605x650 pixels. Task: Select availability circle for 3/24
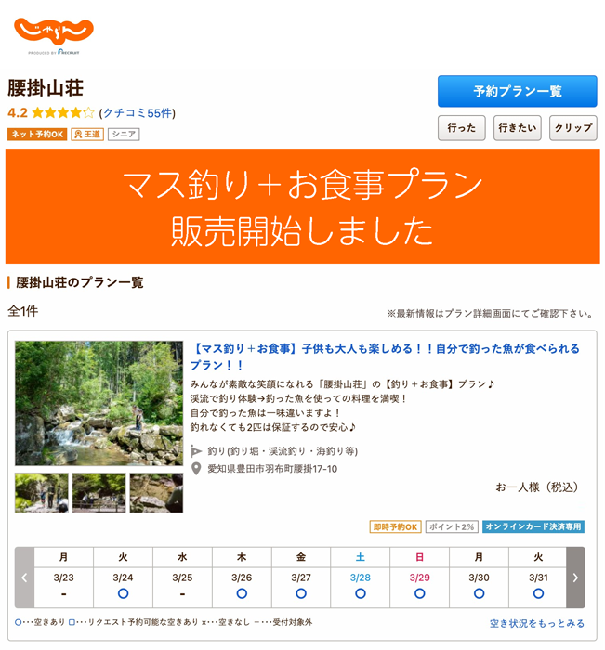tap(123, 593)
